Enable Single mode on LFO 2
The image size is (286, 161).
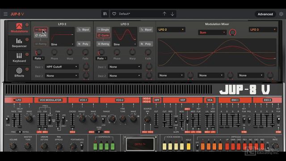[41, 30]
